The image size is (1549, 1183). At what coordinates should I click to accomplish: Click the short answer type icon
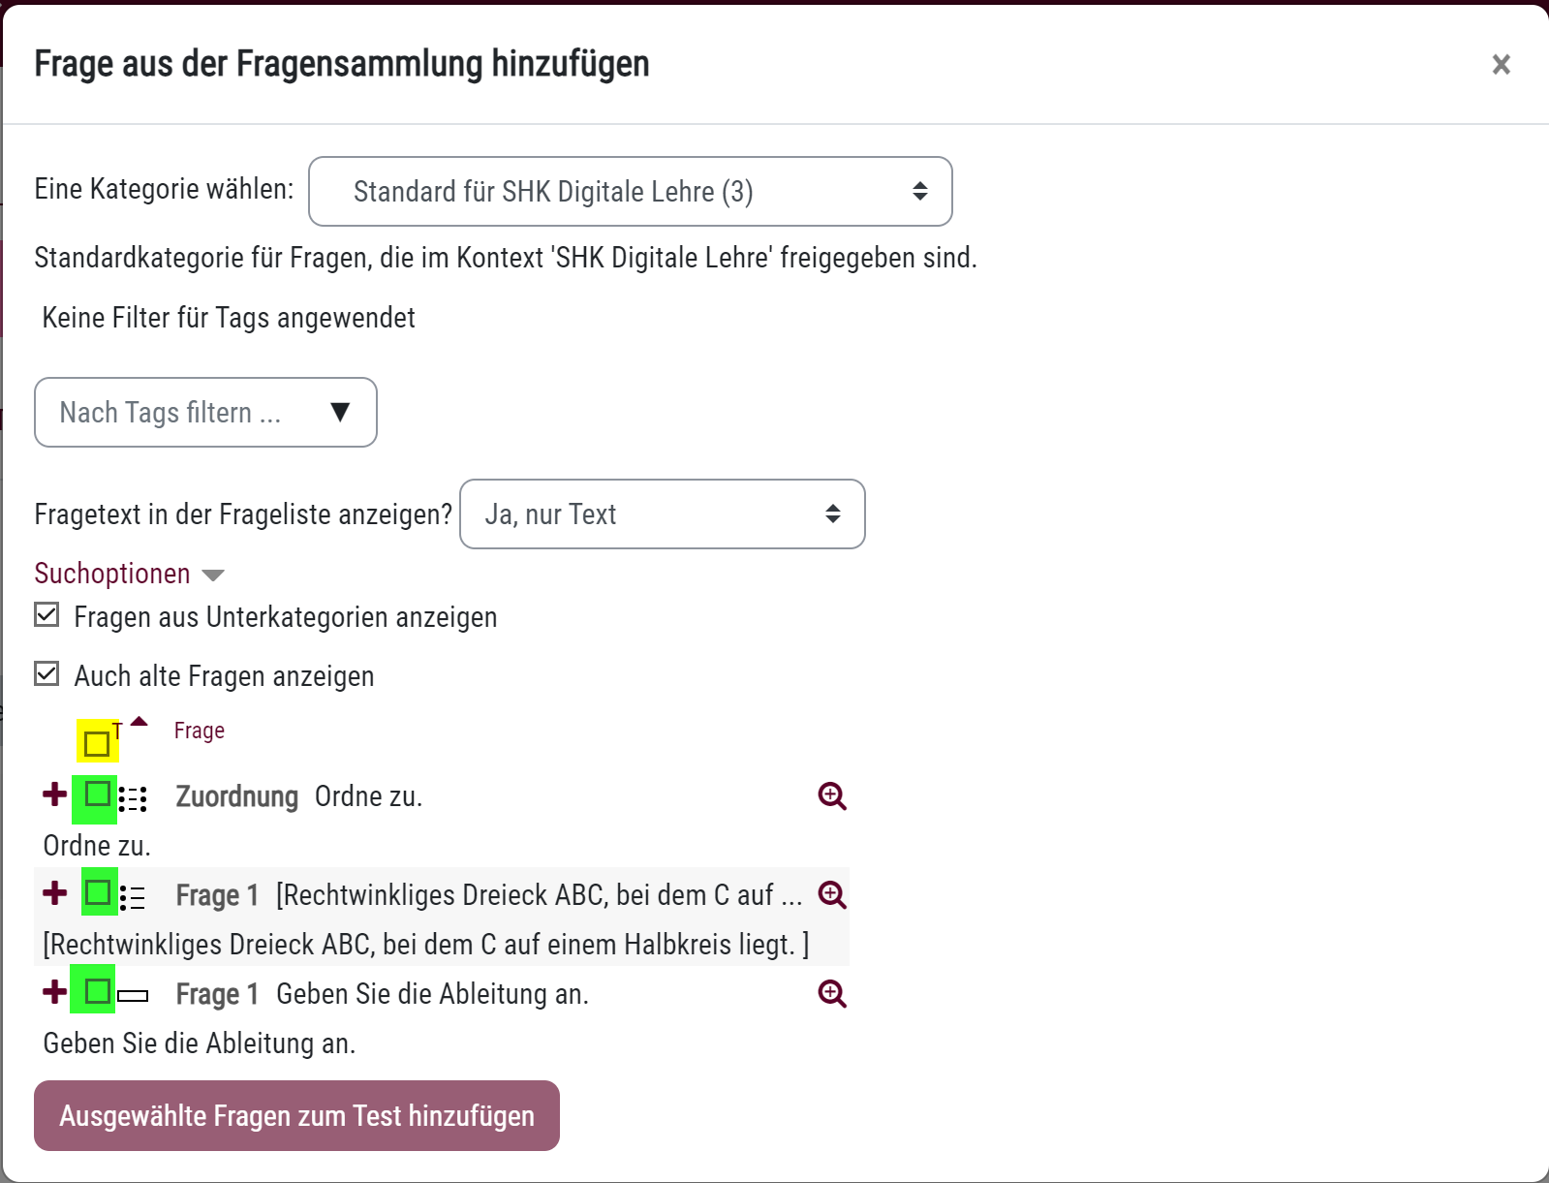click(134, 995)
